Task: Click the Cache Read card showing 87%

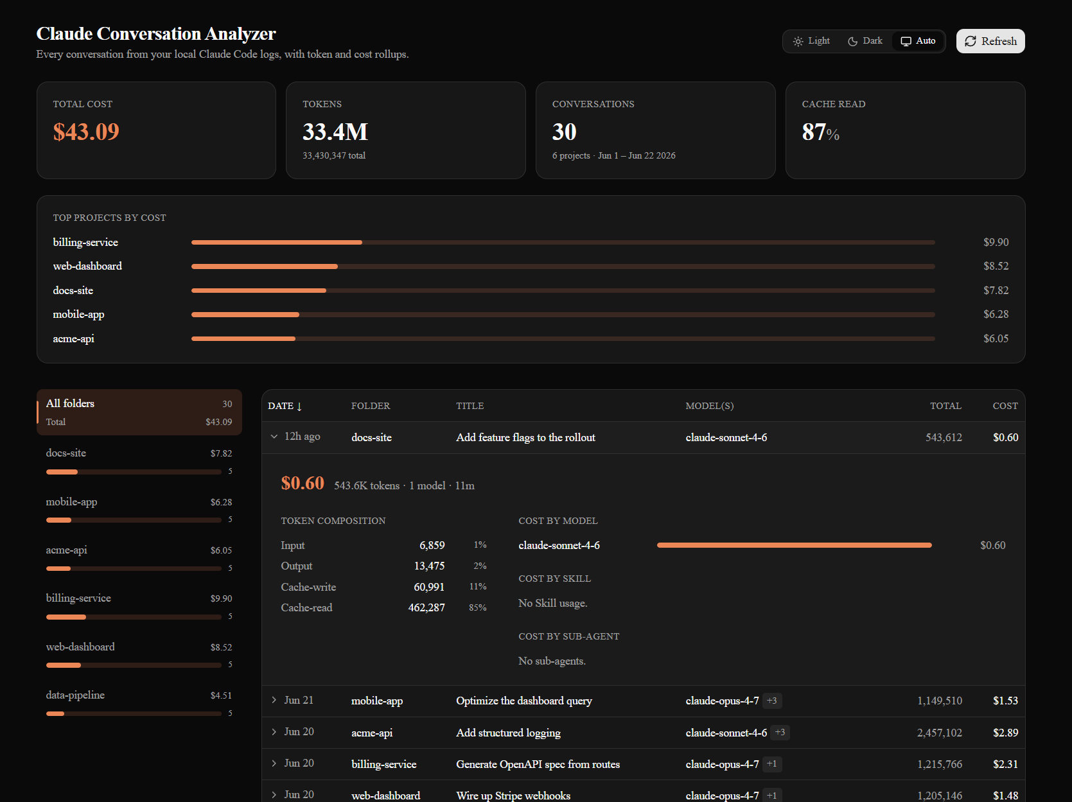Action: [906, 130]
